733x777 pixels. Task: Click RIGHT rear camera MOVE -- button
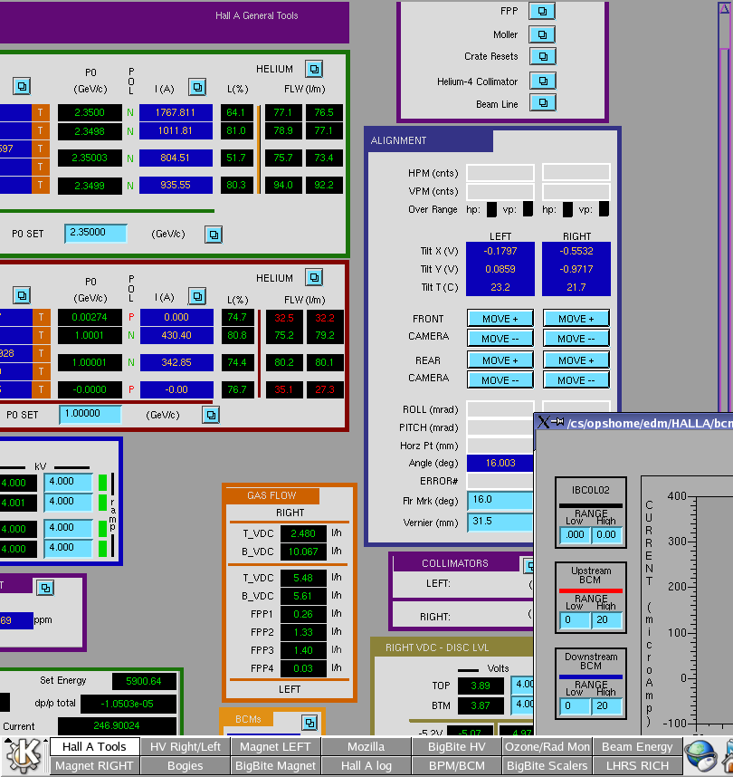click(576, 380)
